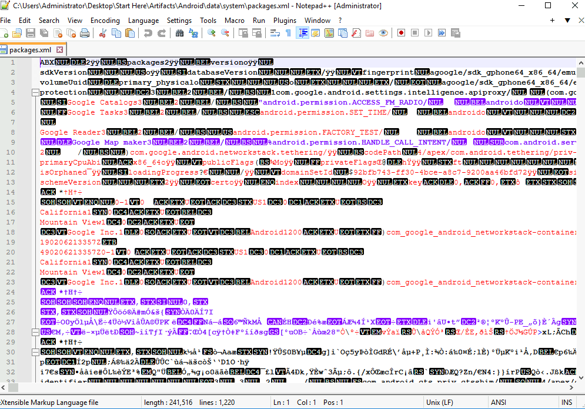Open the View menu
Image resolution: width=585 pixels, height=409 pixels.
point(75,21)
